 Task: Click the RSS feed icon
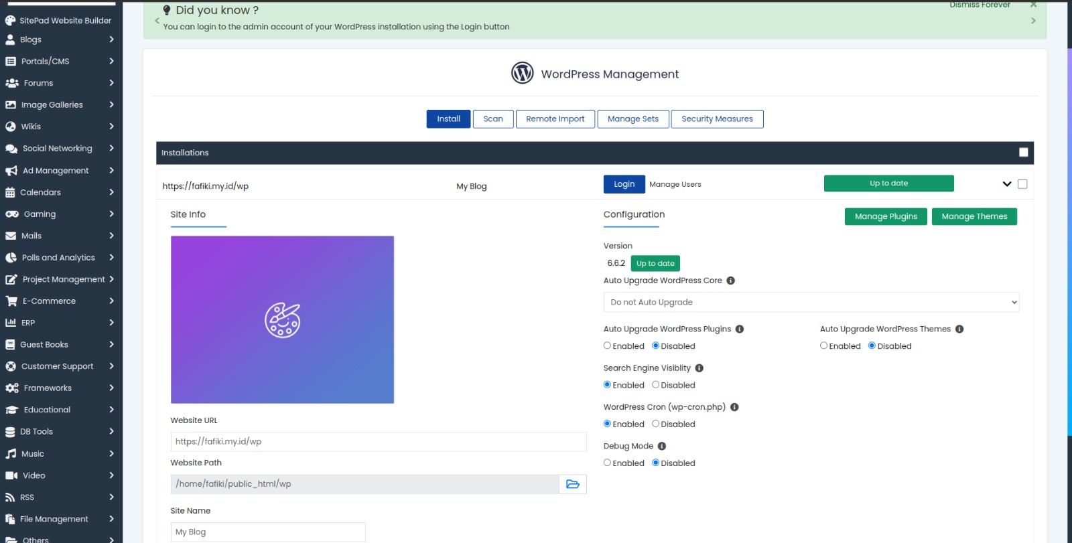coord(10,497)
